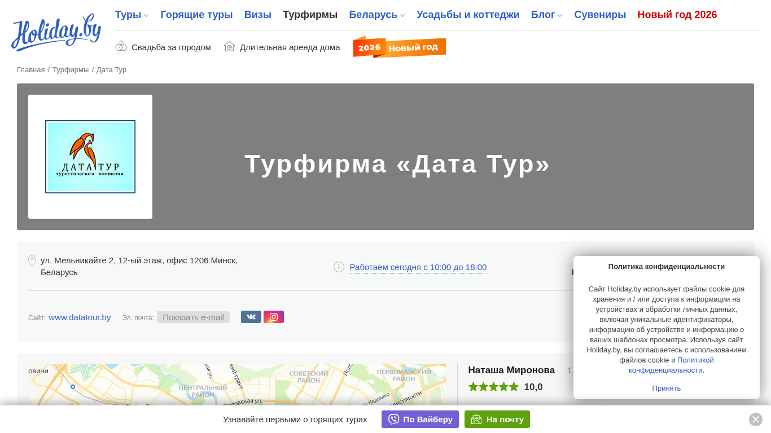Open the VK social page icon

pos(251,317)
